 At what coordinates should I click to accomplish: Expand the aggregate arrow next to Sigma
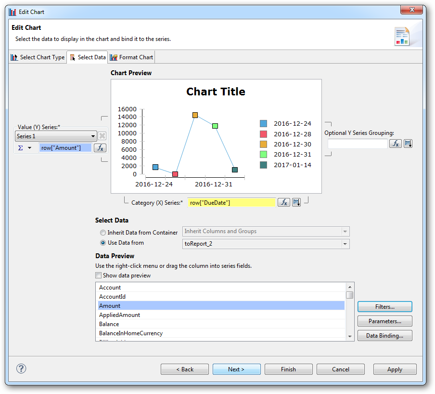tap(29, 148)
